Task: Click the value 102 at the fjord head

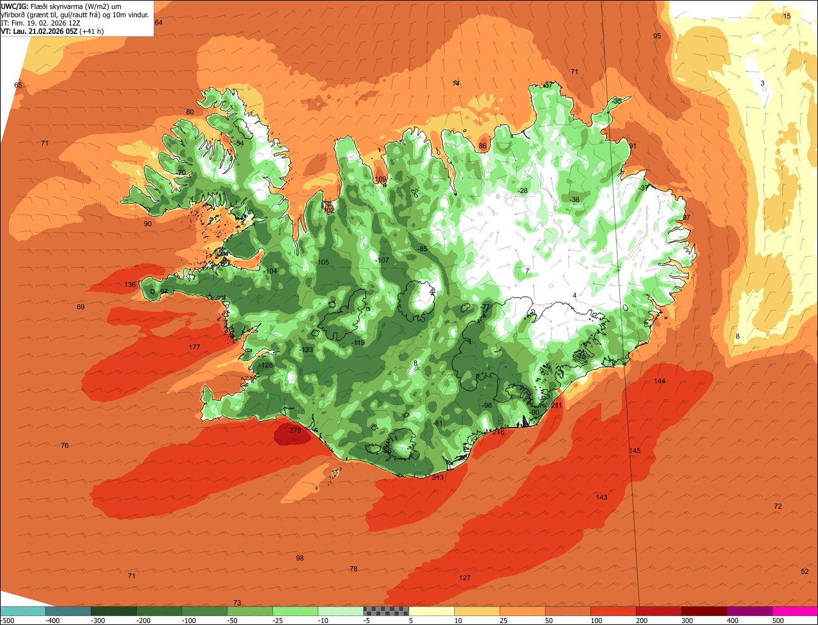Action: pyautogui.click(x=328, y=210)
